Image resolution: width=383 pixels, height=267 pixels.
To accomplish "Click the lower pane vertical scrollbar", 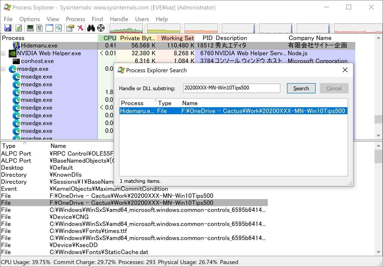I will (x=379, y=199).
